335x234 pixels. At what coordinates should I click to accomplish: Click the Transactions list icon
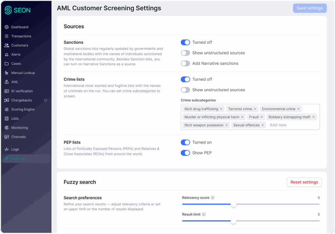pos(7,36)
